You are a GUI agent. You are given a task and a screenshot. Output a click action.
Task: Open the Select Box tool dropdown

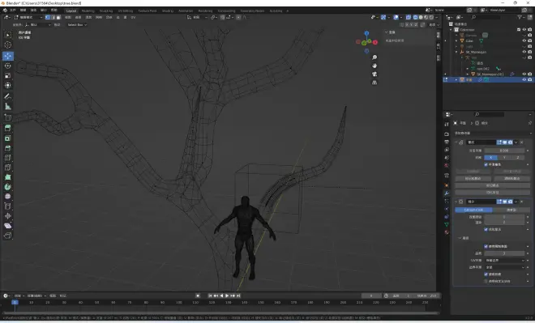click(x=77, y=24)
